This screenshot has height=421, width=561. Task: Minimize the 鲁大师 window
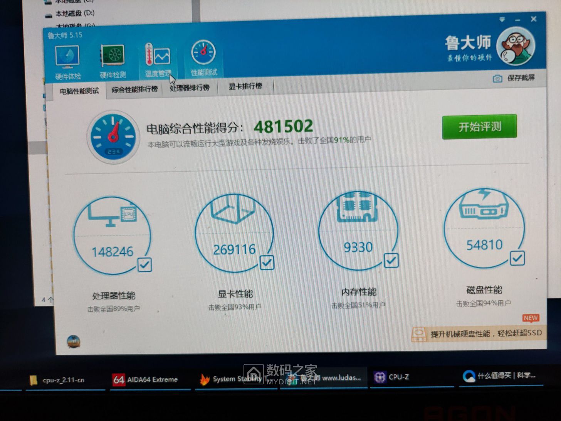click(517, 20)
